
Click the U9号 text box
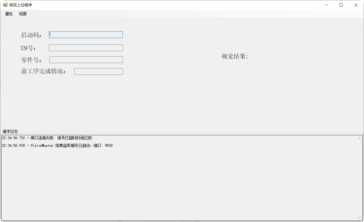coord(86,48)
